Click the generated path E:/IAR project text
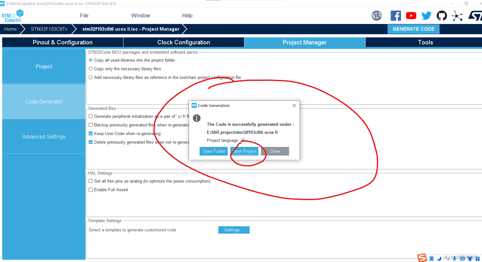Viewport: 482px width, 262px height. [242, 132]
